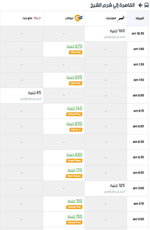
Task: Open the 150 pound fare at 3:15 am
Action: click(75, 201)
